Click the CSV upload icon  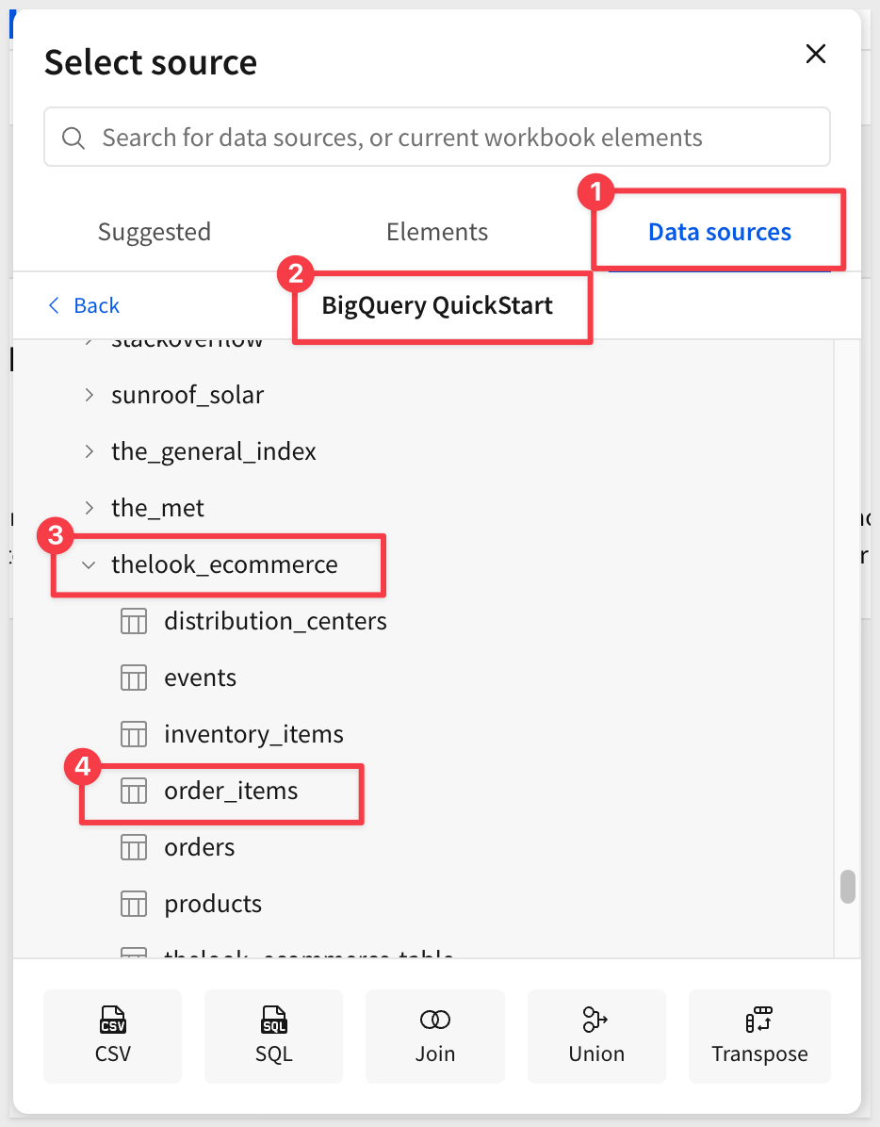[x=112, y=1021]
